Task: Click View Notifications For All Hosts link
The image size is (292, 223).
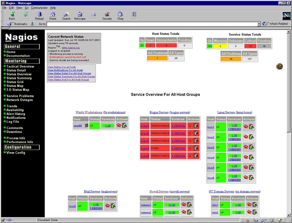Action: pos(65,70)
